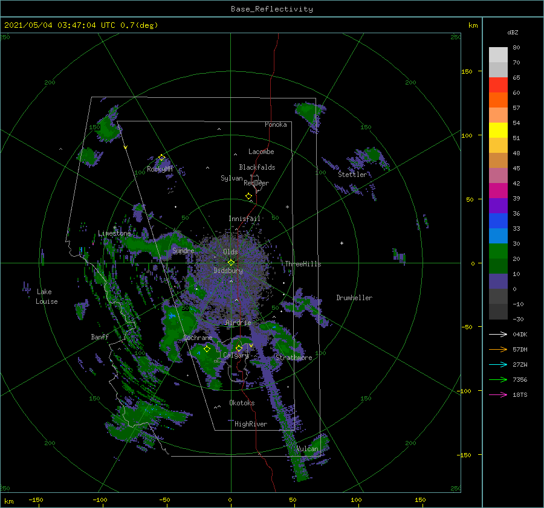Viewport: 544px width, 508px height.
Task: Click the magenta 18TS arrow legend icon
Action: tap(498, 394)
